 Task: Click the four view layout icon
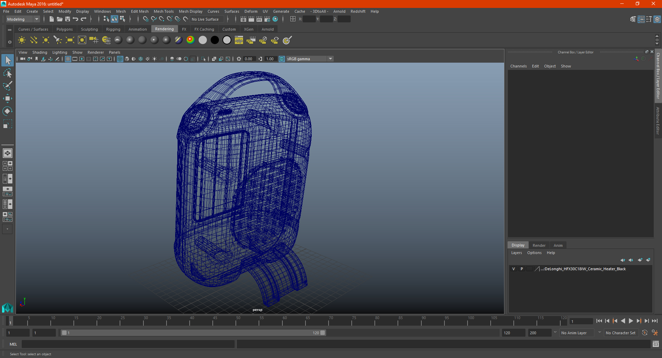(x=7, y=166)
